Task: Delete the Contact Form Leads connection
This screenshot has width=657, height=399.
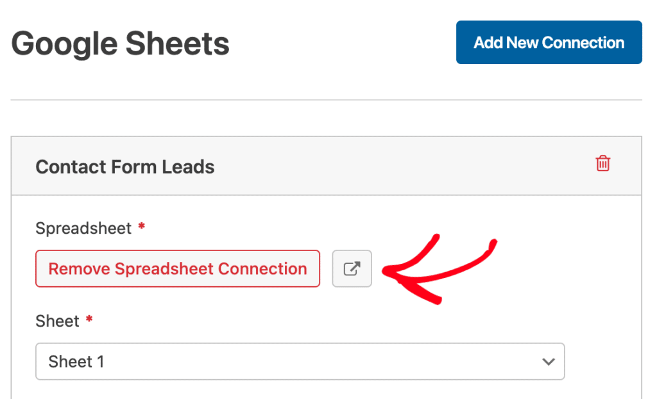Action: (x=602, y=163)
